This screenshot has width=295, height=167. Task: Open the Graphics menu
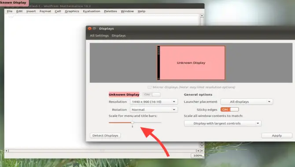point(72,11)
